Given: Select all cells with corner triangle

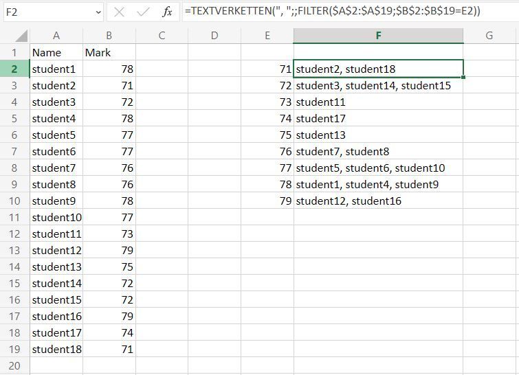Looking at the screenshot, I should click(21, 36).
